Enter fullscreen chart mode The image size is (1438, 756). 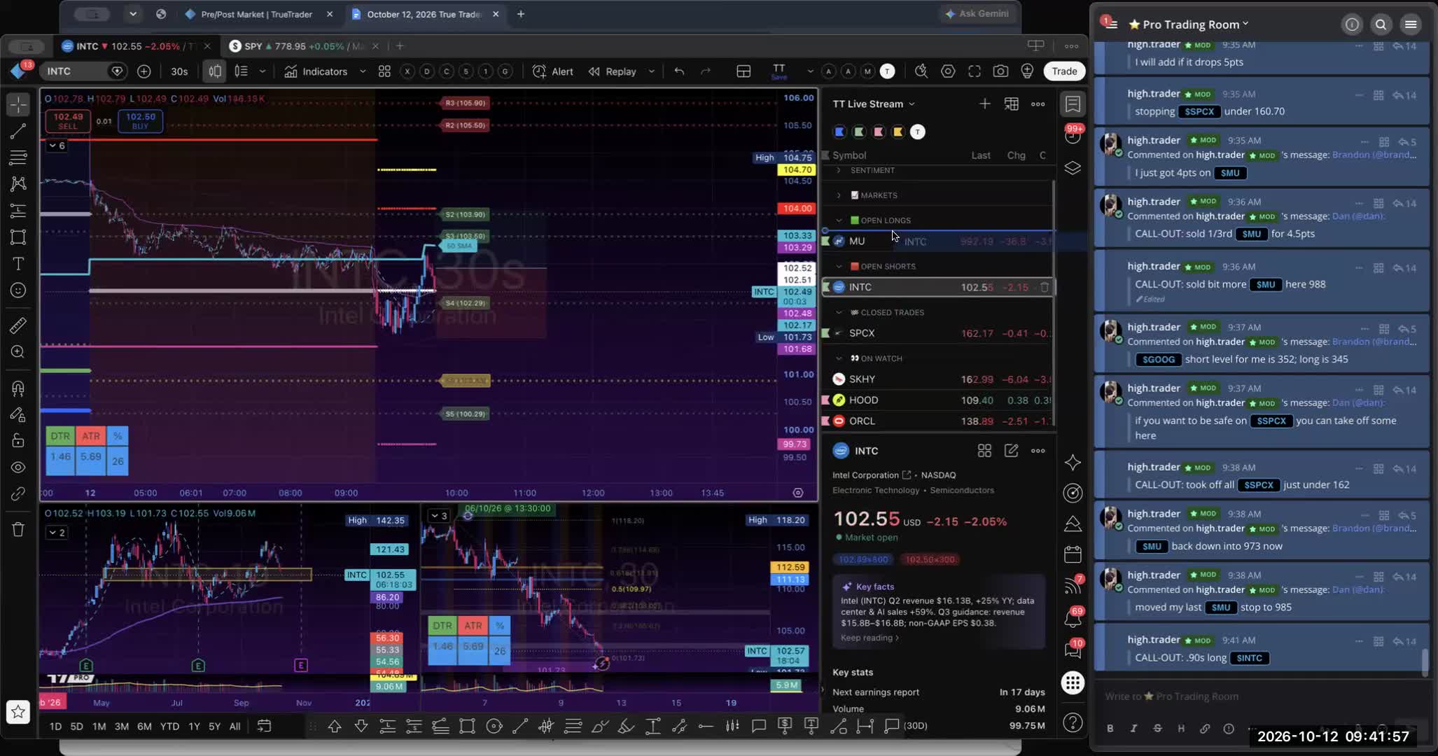975,71
